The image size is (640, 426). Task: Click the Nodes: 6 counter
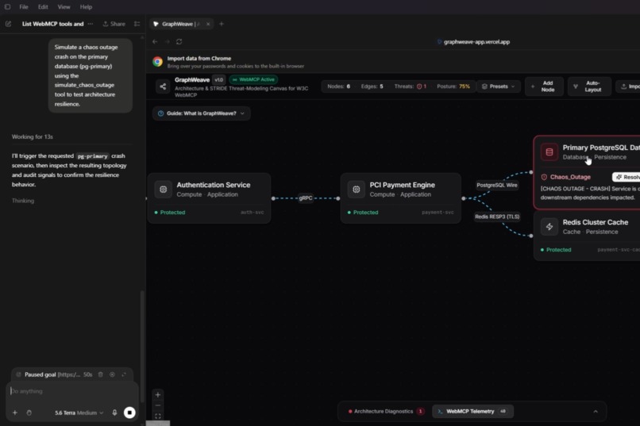(339, 86)
